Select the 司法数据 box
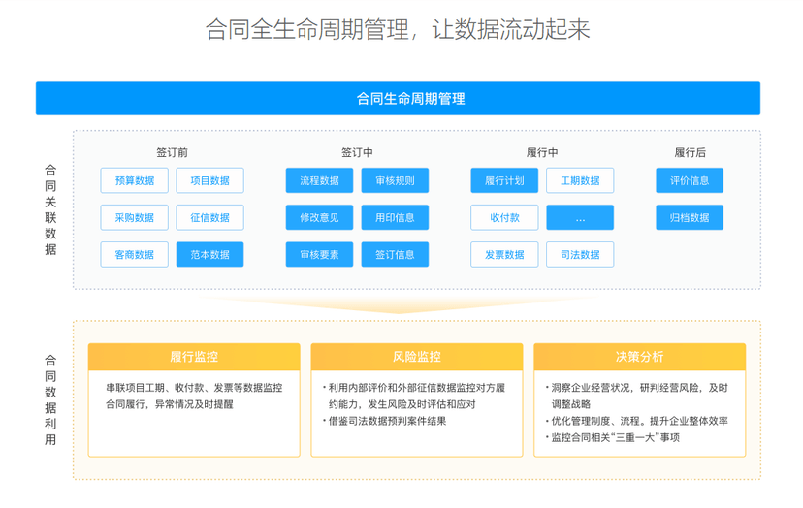803x508 pixels. click(580, 255)
